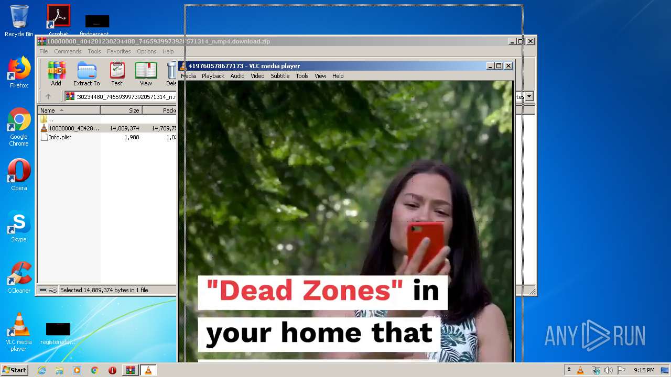Open the Google Chrome desktop shortcut
Image resolution: width=671 pixels, height=377 pixels.
click(x=19, y=127)
